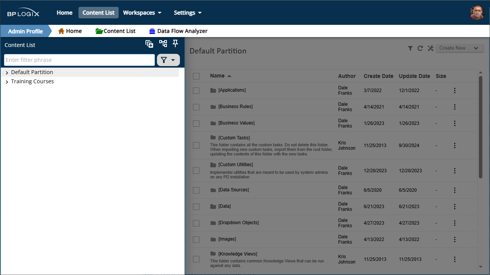Open the [Business Rules] folder link
This screenshot has height=275, width=490.
point(235,107)
